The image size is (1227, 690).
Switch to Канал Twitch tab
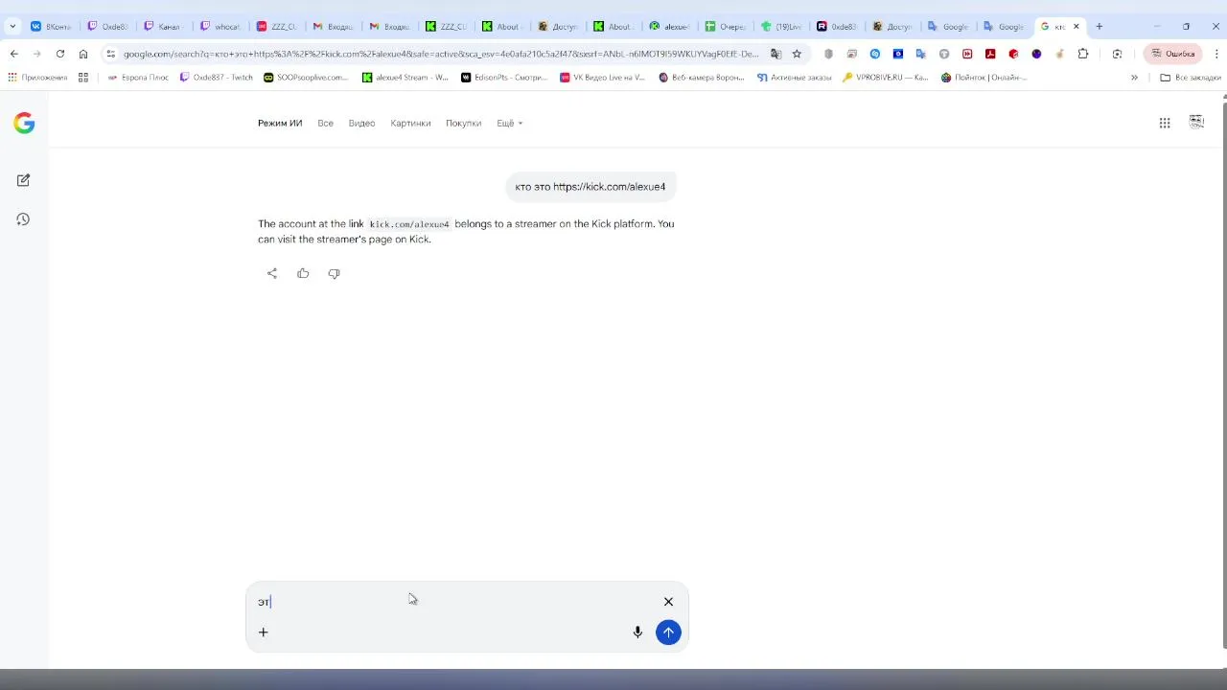coord(163,27)
